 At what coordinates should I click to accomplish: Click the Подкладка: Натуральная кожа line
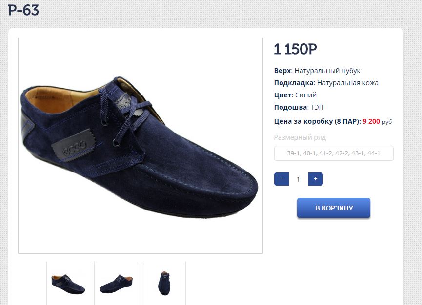326,83
